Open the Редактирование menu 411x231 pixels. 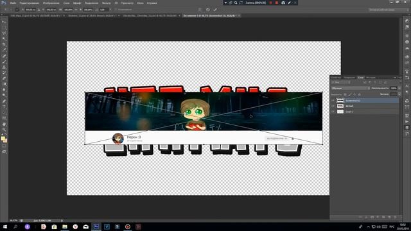(x=29, y=3)
